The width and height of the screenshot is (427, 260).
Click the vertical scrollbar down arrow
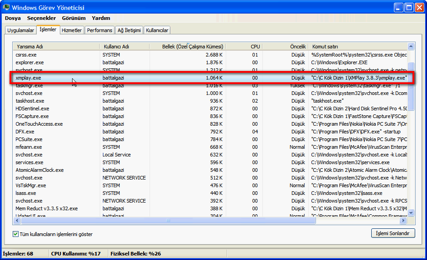click(411, 213)
